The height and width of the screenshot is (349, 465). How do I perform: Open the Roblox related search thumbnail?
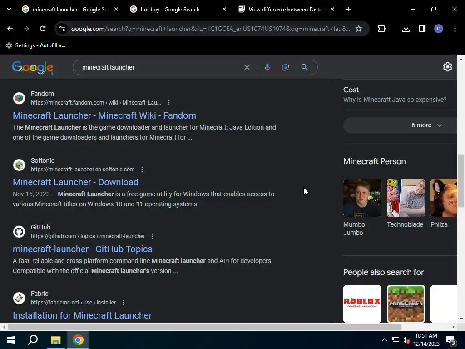click(x=362, y=304)
